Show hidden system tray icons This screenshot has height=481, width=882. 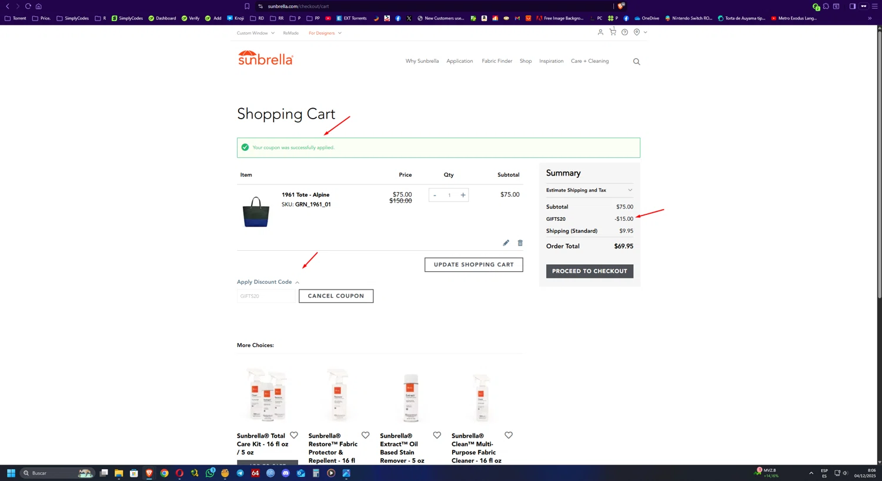[x=811, y=473]
